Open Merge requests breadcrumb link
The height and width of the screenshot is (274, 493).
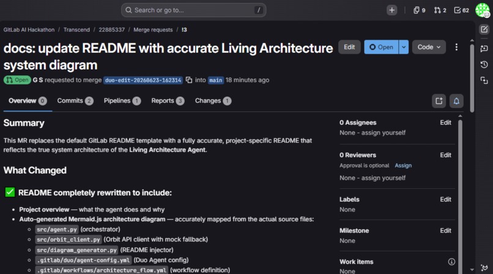153,29
